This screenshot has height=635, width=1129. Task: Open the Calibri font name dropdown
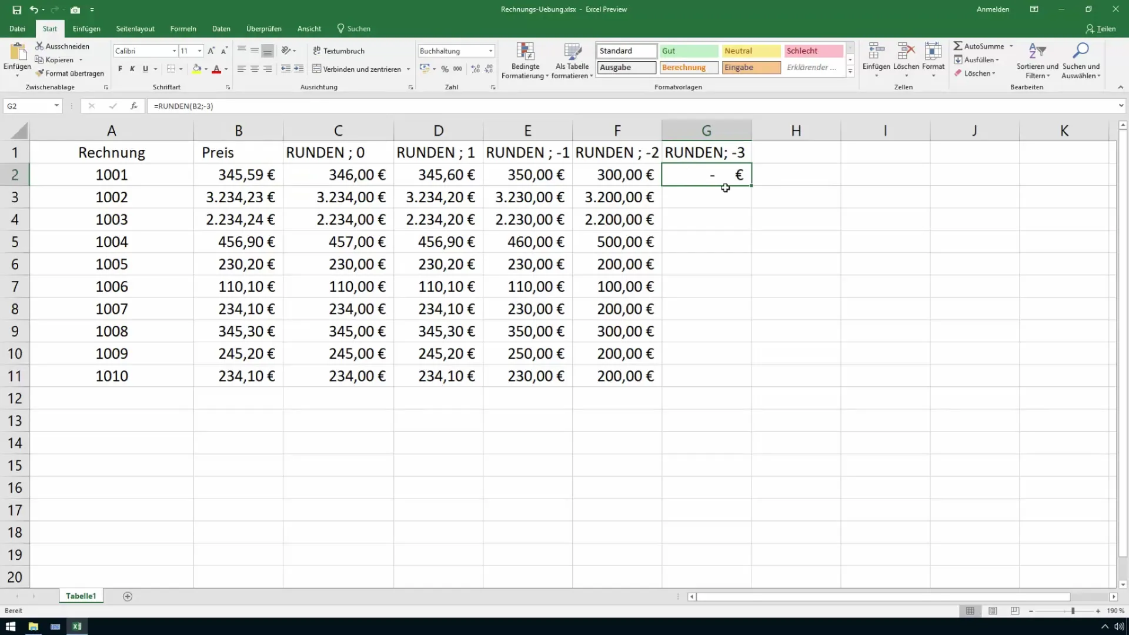(x=174, y=51)
